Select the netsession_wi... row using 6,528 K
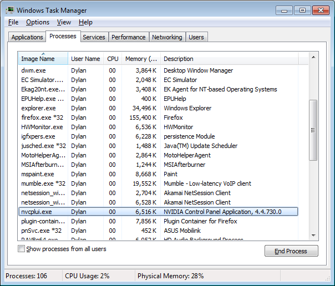 click(158, 202)
